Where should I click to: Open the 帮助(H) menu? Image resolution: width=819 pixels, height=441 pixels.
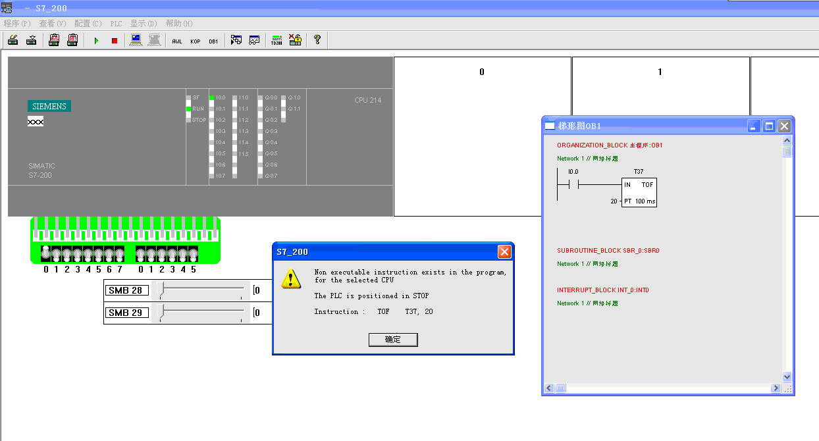pyautogui.click(x=179, y=24)
